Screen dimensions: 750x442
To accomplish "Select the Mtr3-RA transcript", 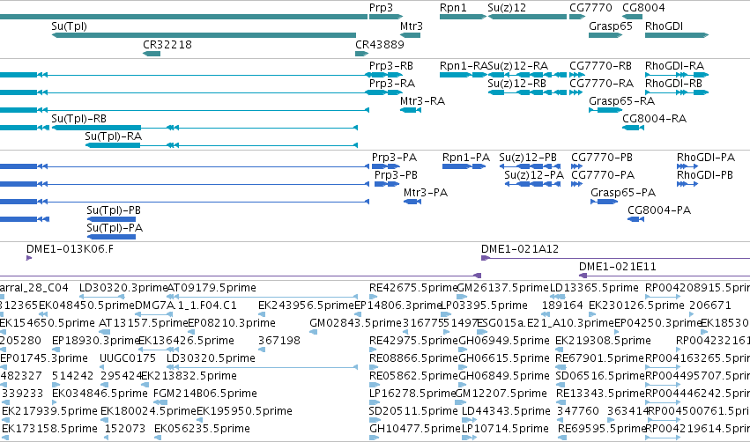I will tap(411, 110).
